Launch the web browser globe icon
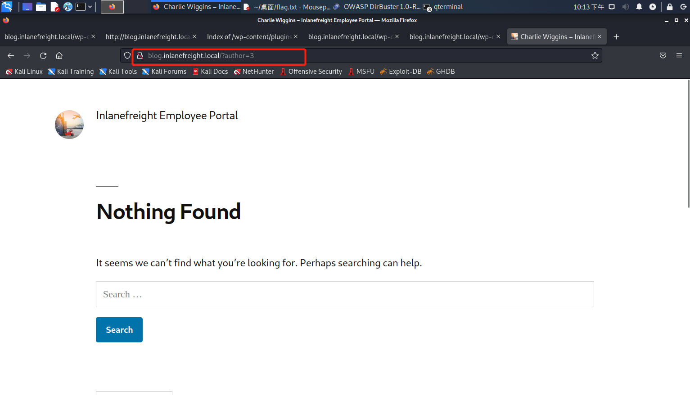Image resolution: width=690 pixels, height=395 pixels. [x=68, y=7]
